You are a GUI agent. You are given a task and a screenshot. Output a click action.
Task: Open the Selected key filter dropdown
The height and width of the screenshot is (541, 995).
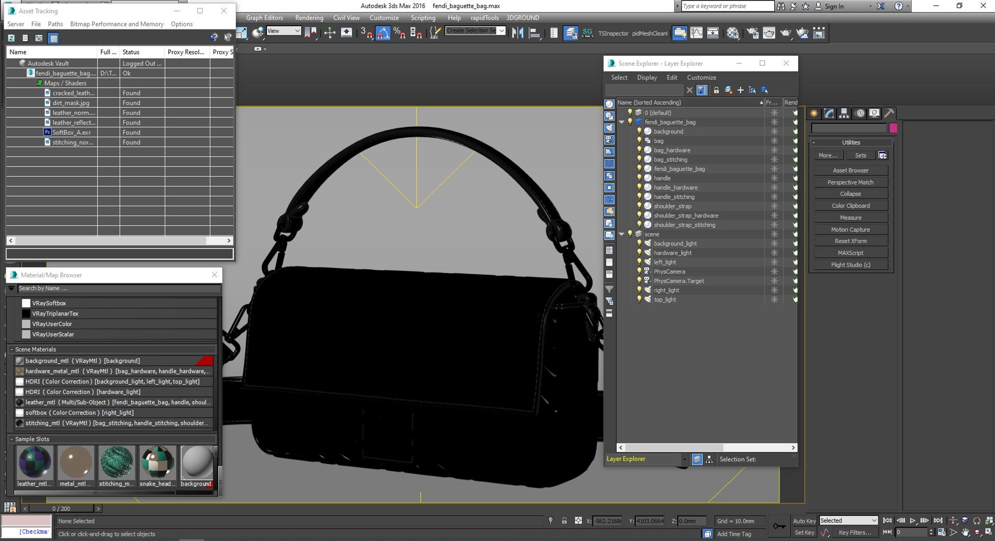coord(848,521)
